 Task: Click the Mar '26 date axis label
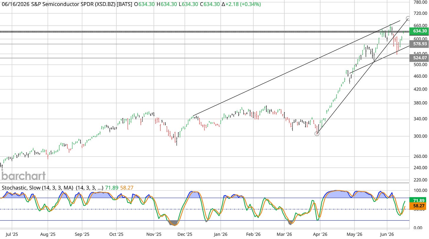click(285, 234)
